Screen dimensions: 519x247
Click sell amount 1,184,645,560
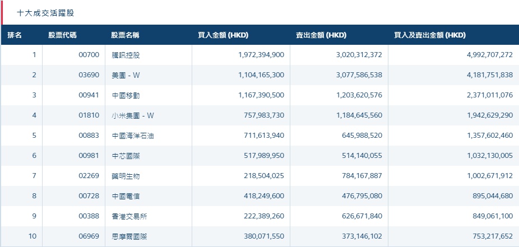click(x=359, y=115)
